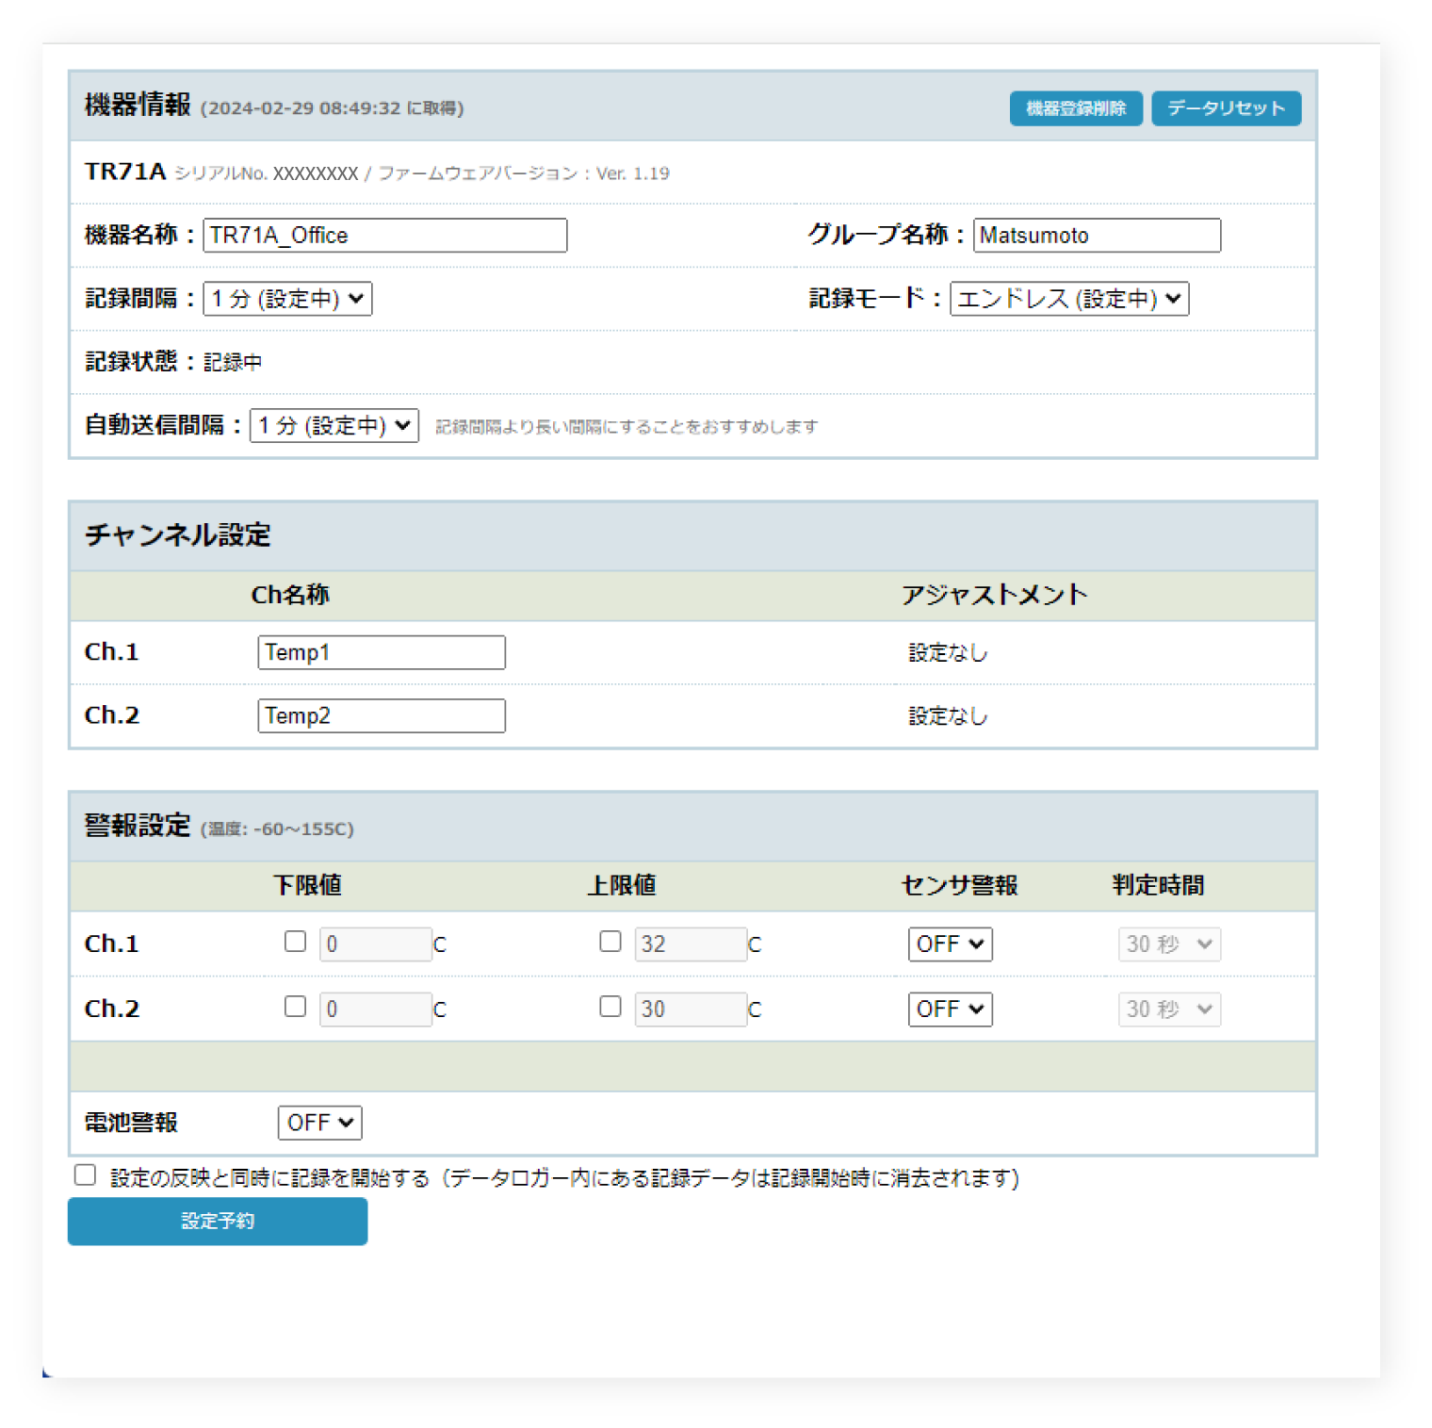Image resolution: width=1432 pixels, height=1428 pixels.
Task: Check the start recording on apply checkbox
Action: click(85, 1174)
